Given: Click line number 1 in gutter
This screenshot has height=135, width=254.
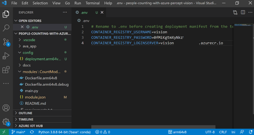Looking at the screenshot, I should click(x=83, y=27).
